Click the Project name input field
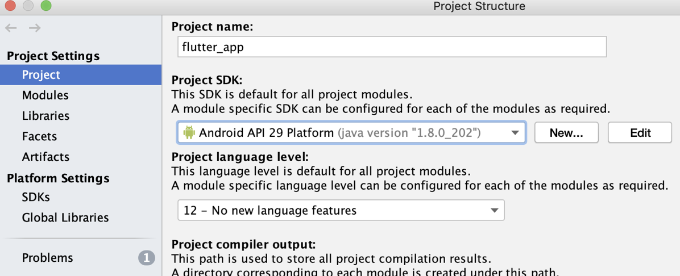This screenshot has width=680, height=276. [392, 47]
